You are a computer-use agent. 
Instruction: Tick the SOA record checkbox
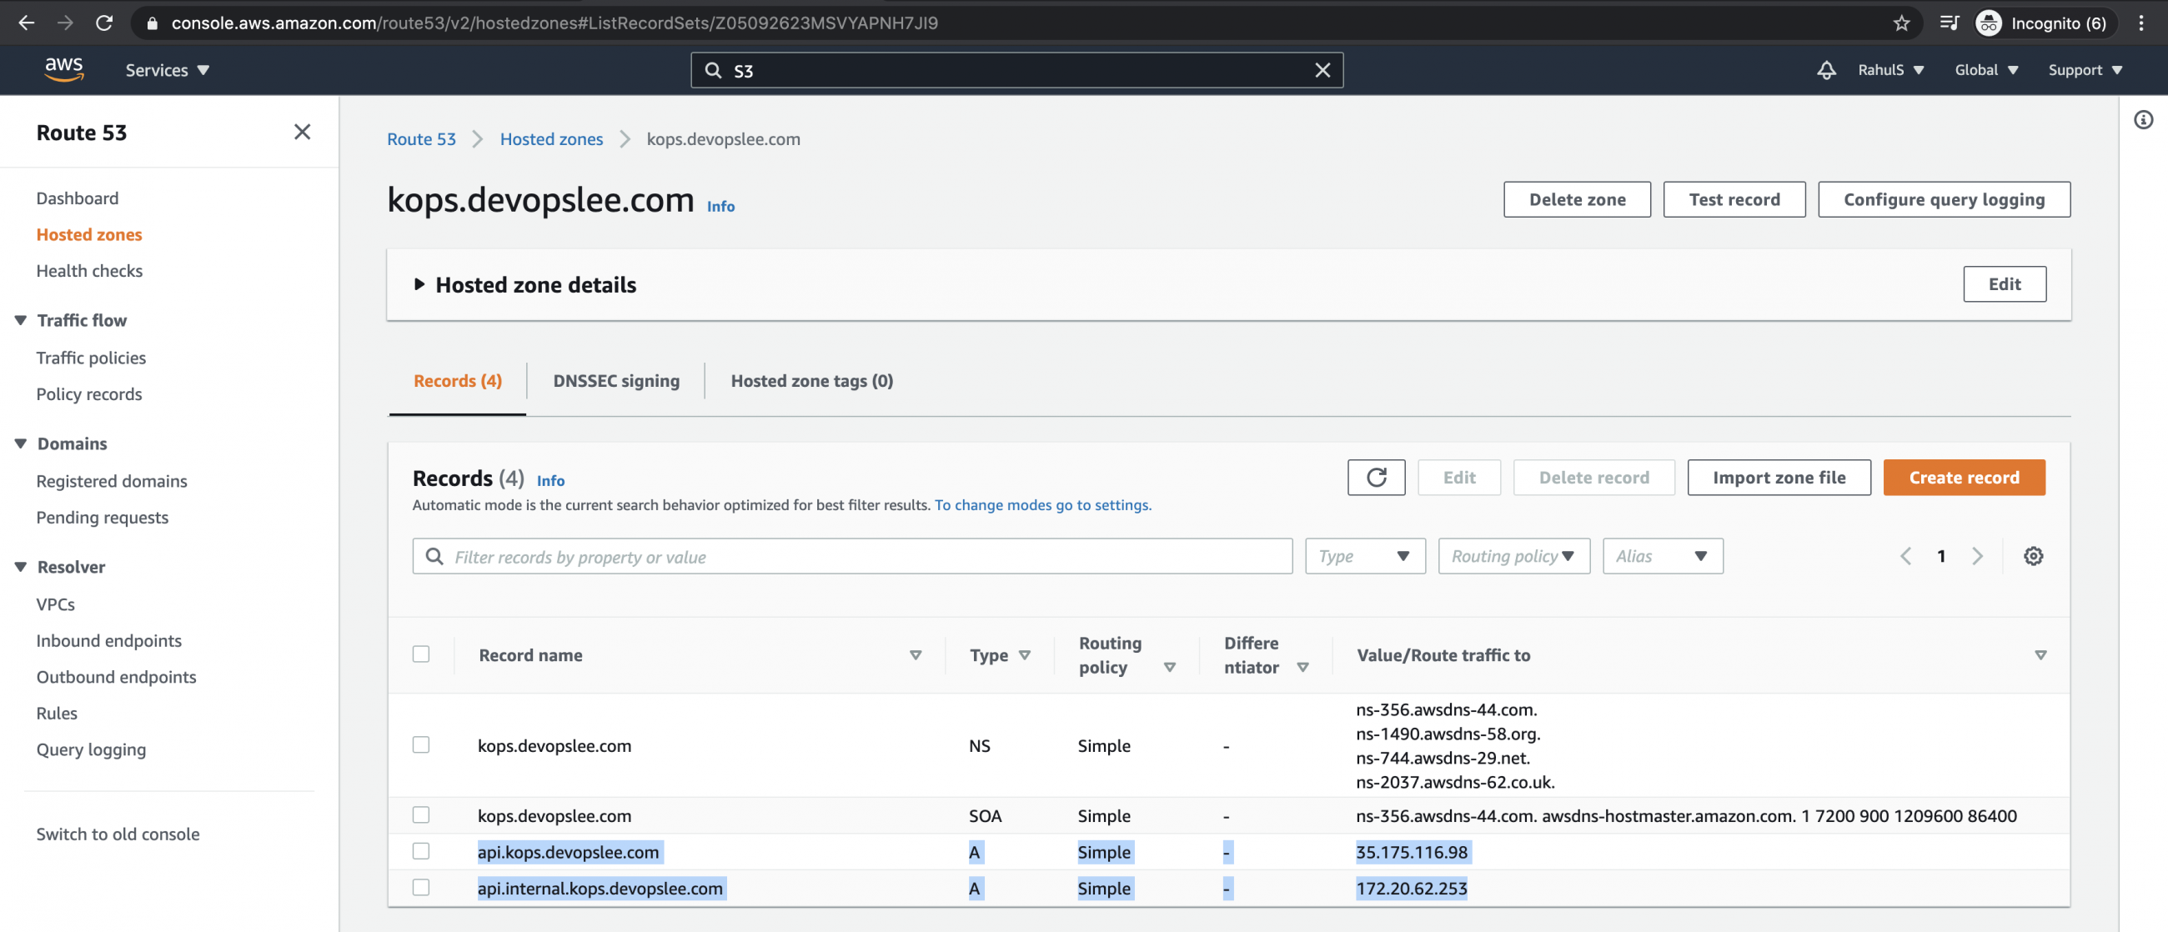click(x=421, y=815)
